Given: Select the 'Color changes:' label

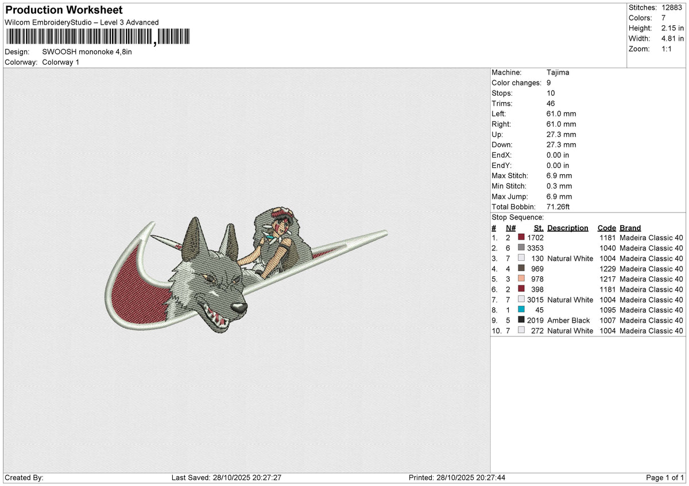Looking at the screenshot, I should tap(517, 83).
